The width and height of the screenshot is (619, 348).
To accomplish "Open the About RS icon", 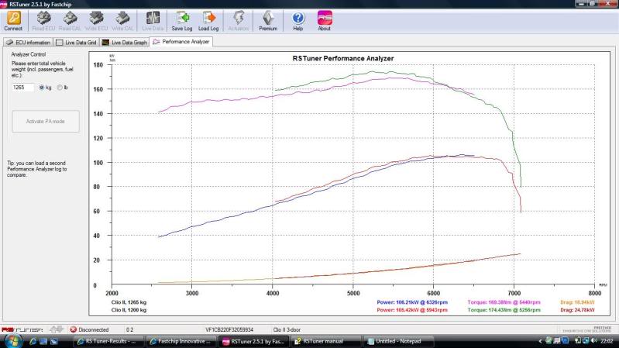I will pos(325,19).
